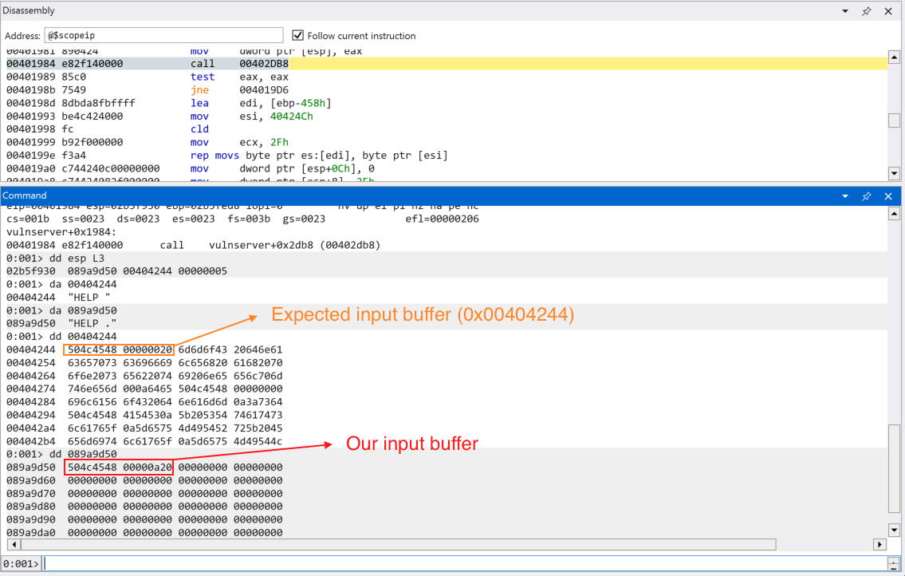Click the chevron icon on Disassembly title bar
The width and height of the screenshot is (905, 576).
coord(846,10)
